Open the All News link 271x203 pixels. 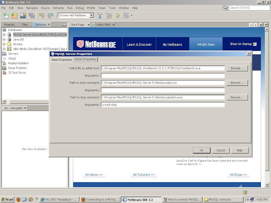(x=94, y=175)
